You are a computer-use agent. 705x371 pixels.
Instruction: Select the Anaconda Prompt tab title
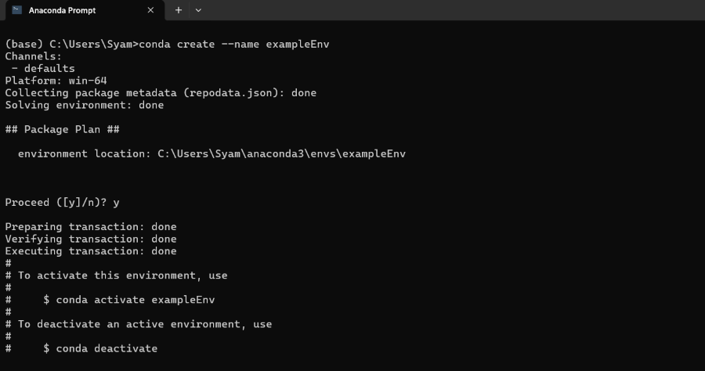pos(61,10)
